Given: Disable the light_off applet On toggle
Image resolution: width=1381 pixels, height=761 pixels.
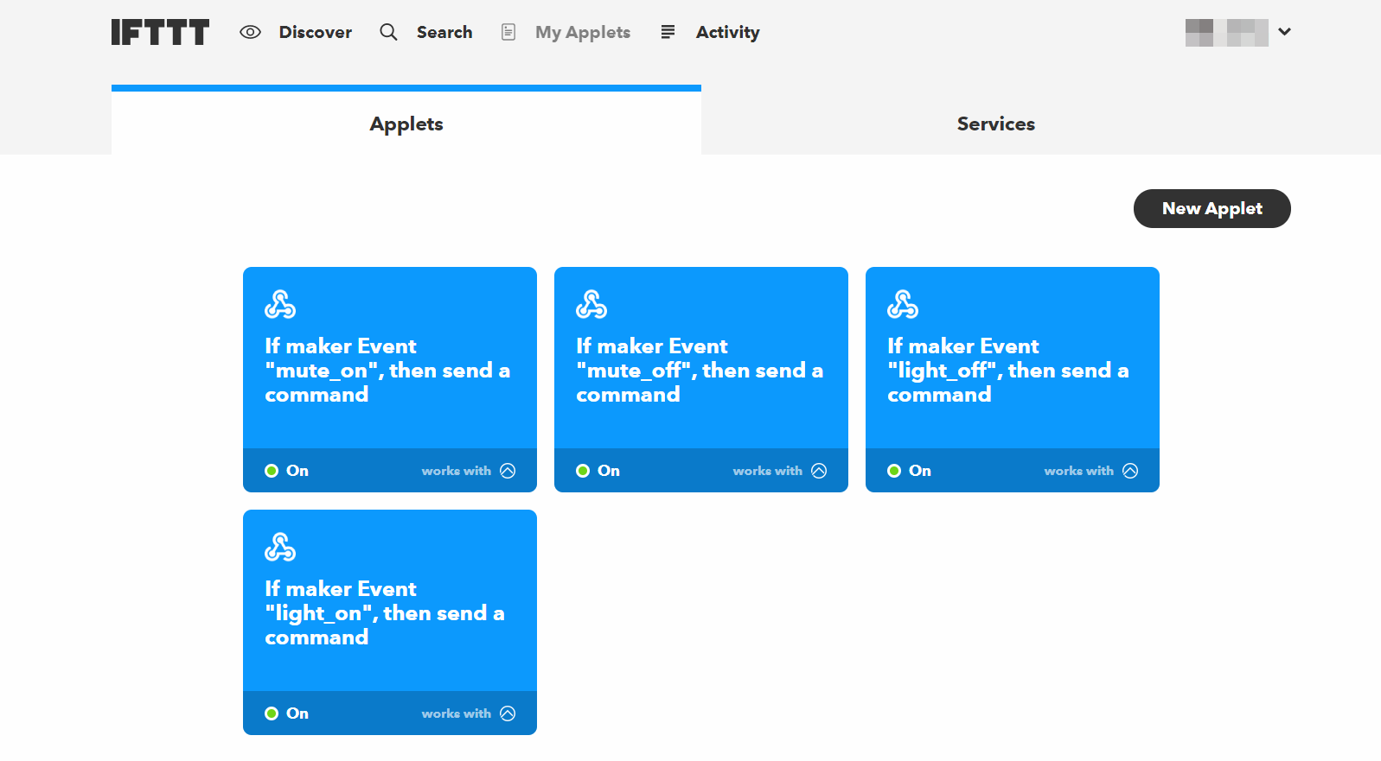Looking at the screenshot, I should click(909, 471).
